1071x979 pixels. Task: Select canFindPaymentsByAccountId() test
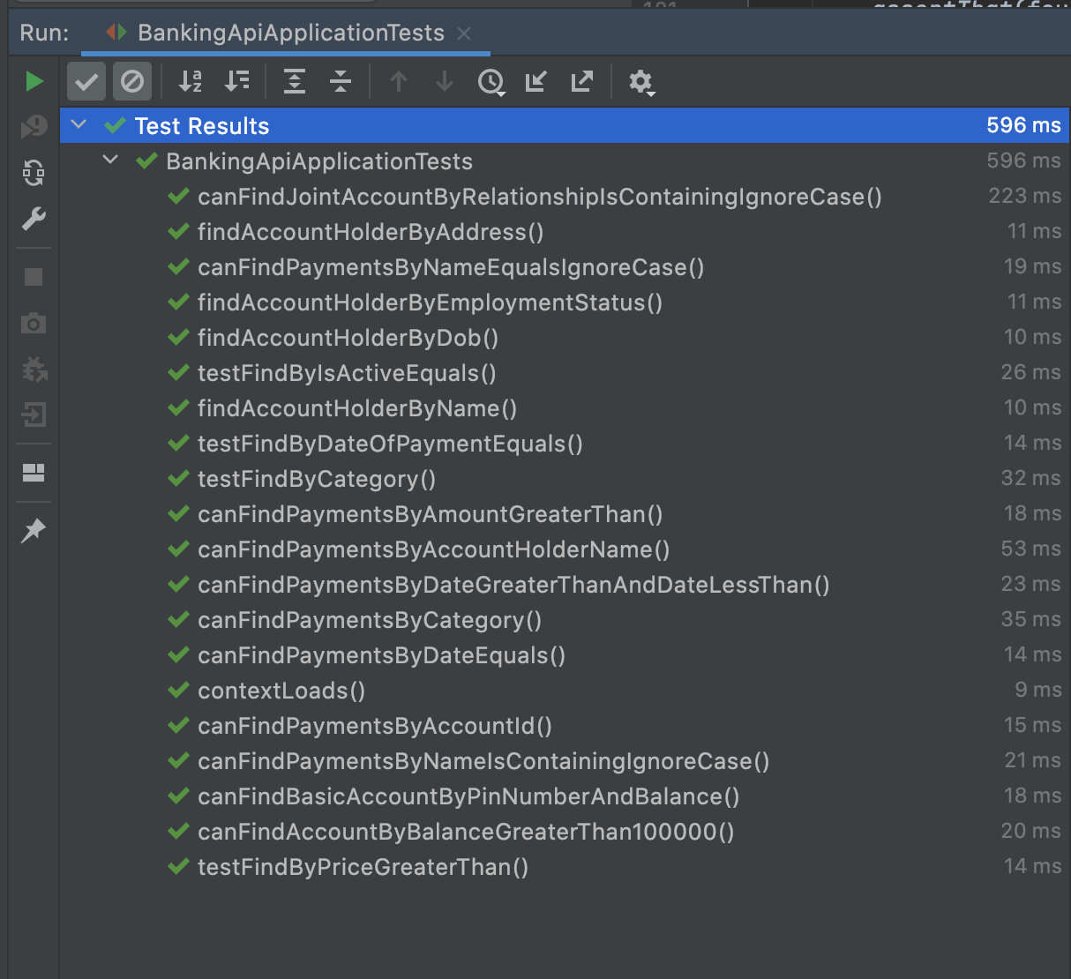(375, 726)
